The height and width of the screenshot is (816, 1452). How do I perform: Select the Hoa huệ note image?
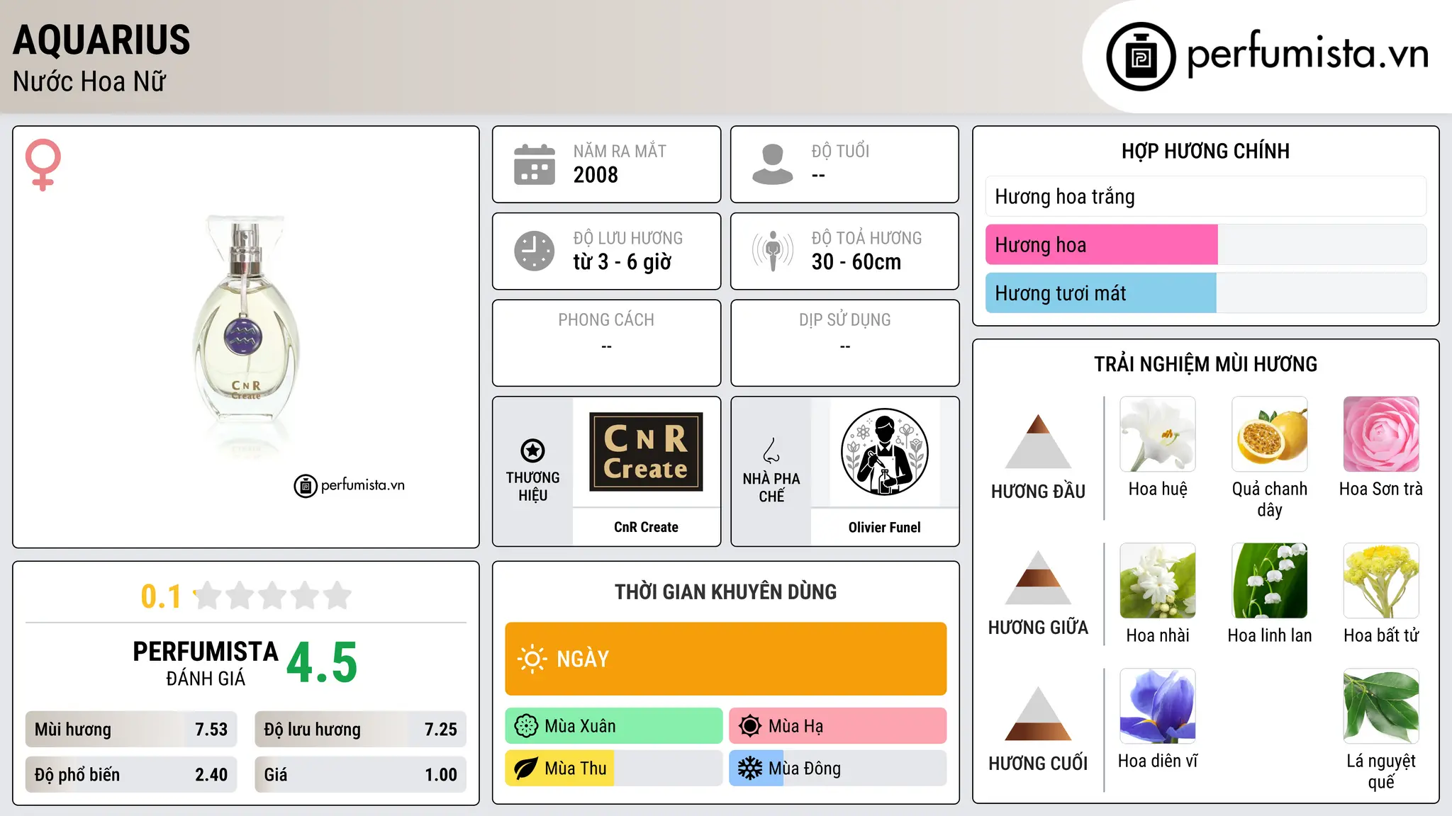click(1158, 434)
